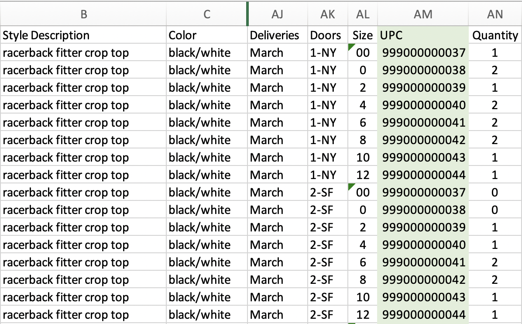Screen dimensions: 522x324
Task: Click Quantity cell for 2-SF size 00
Action: click(495, 192)
